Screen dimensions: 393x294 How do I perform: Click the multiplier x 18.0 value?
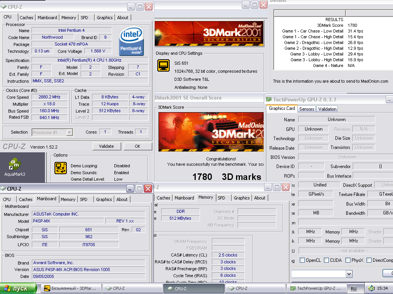[50, 104]
